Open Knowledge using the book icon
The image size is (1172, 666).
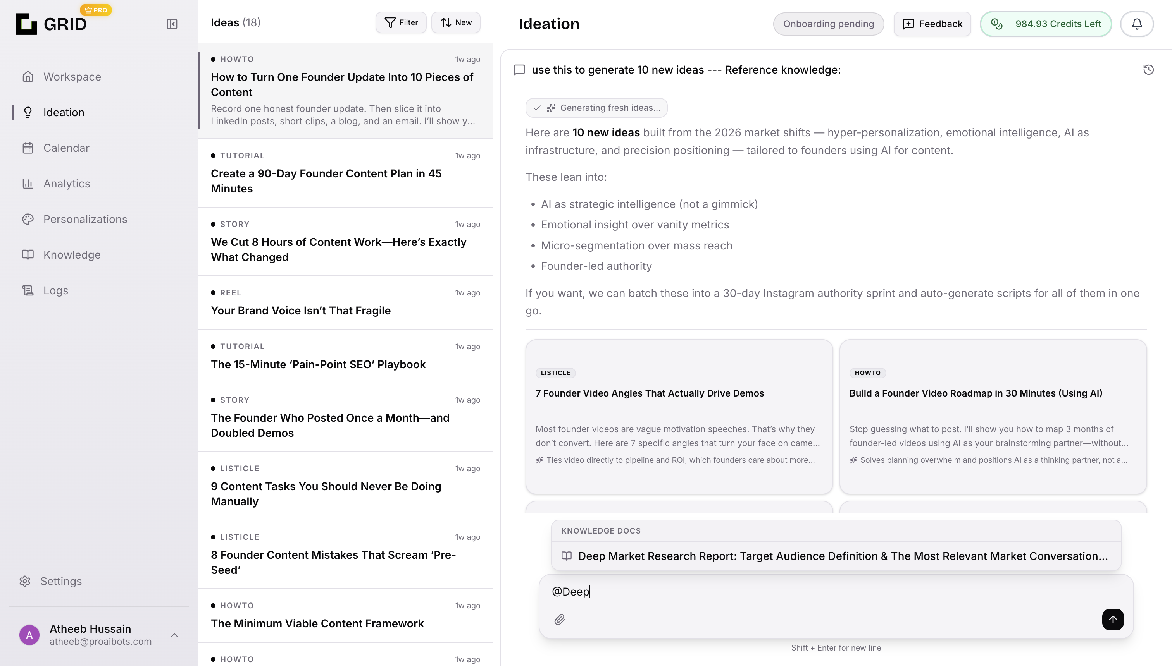click(28, 255)
